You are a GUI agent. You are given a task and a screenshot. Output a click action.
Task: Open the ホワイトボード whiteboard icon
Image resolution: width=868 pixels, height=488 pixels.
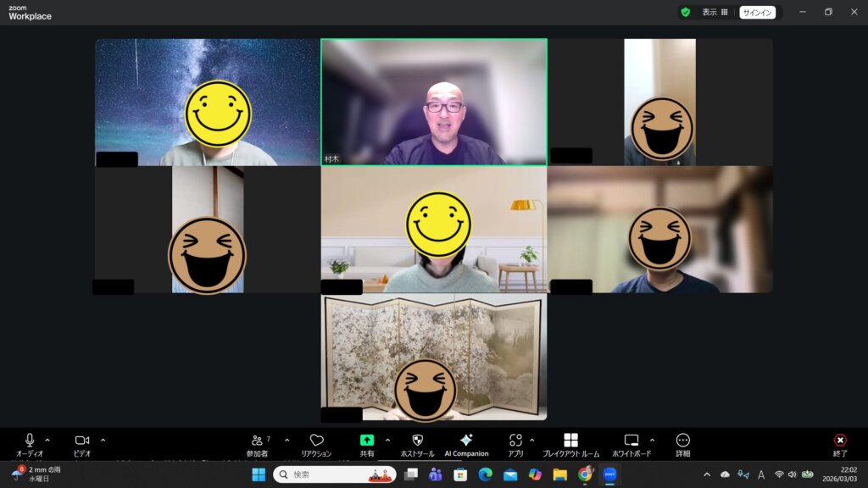(632, 441)
